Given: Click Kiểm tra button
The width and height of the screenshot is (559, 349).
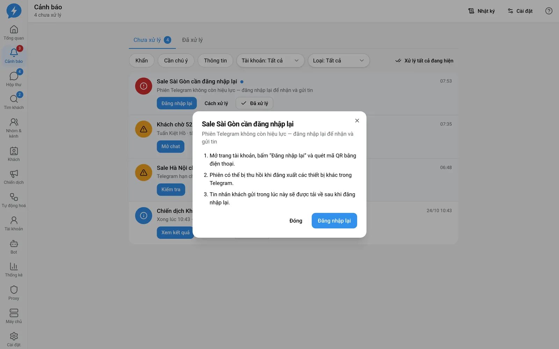Looking at the screenshot, I should coord(171,190).
